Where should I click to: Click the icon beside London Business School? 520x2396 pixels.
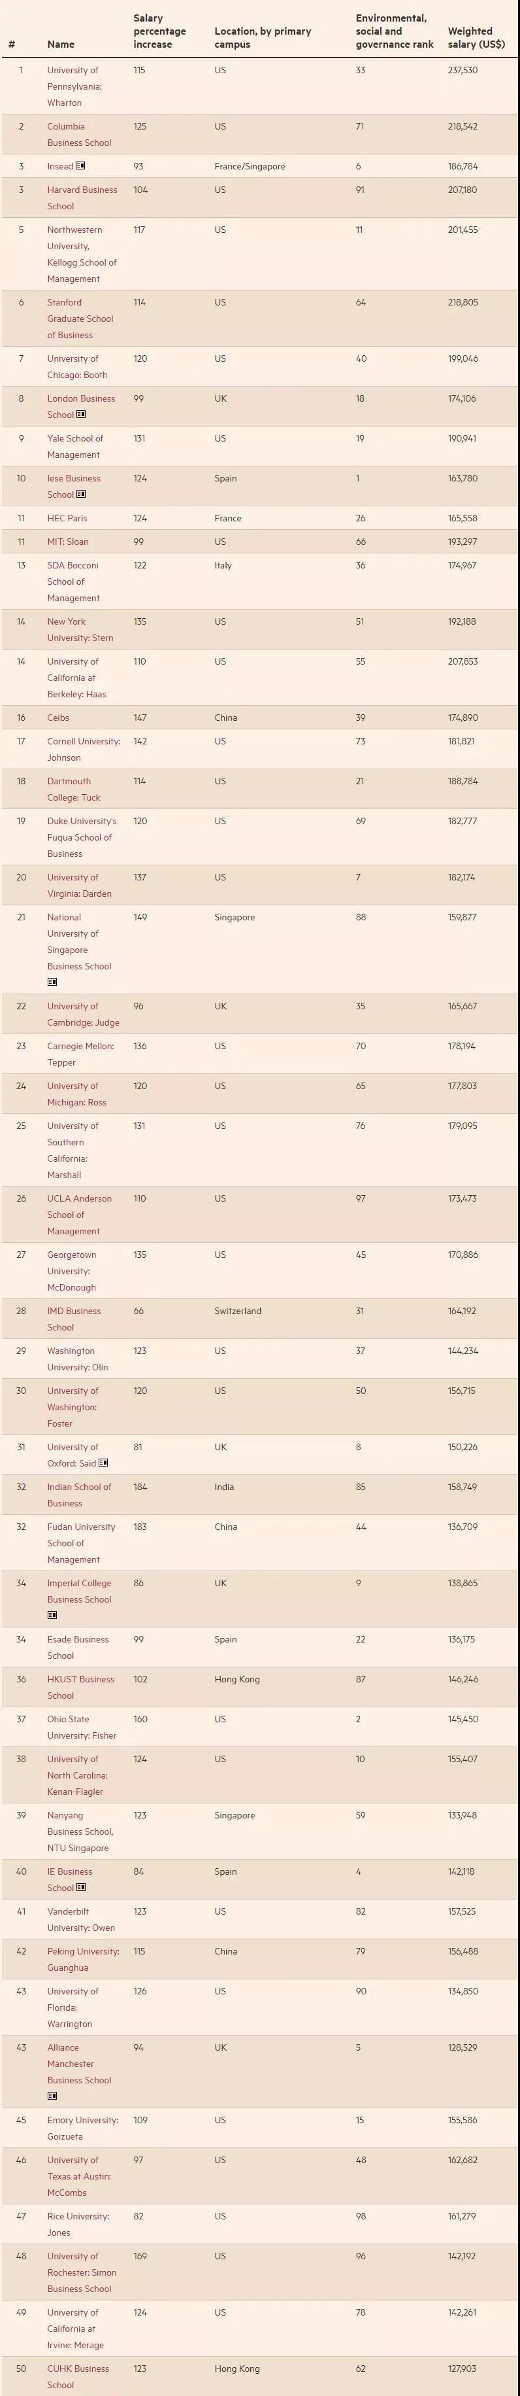(x=81, y=415)
